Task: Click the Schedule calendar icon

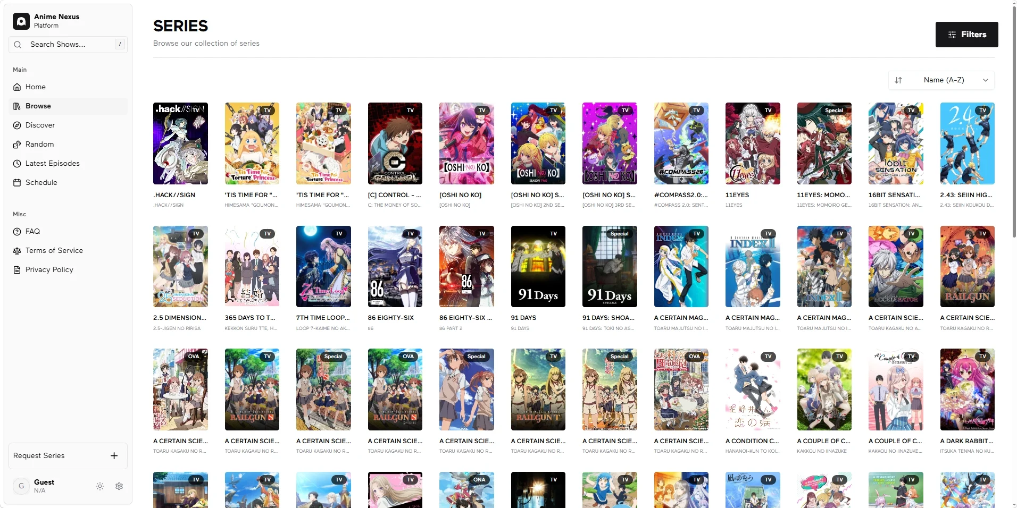Action: [17, 183]
